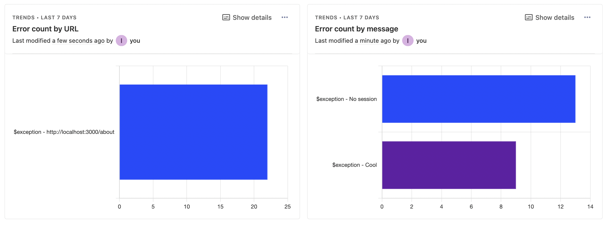
Task: Click Show details text on URL card
Action: (252, 18)
